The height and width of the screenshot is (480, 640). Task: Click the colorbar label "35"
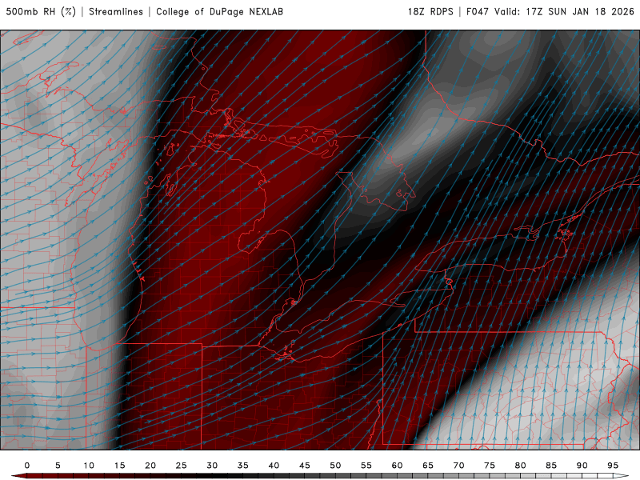[x=243, y=466]
